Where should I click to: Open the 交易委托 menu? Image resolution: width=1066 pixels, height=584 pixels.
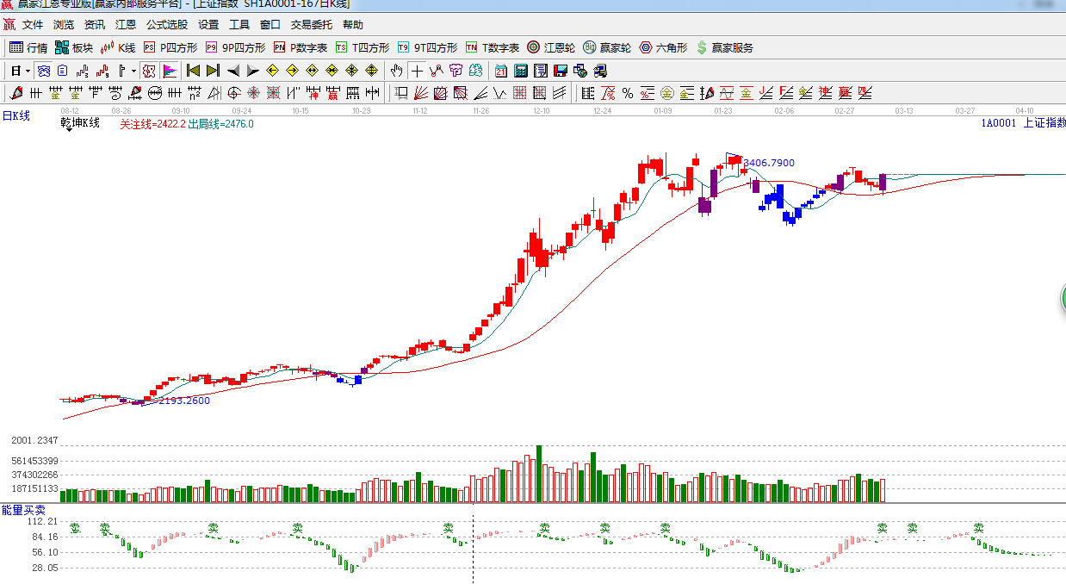(312, 25)
